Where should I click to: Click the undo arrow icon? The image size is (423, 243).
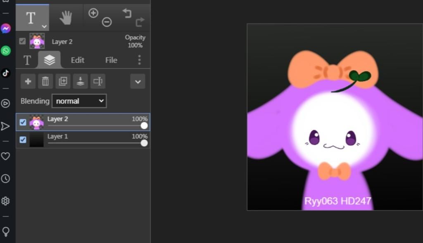point(127,13)
